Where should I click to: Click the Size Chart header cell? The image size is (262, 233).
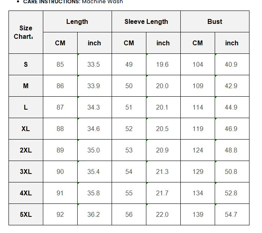[x=26, y=32]
